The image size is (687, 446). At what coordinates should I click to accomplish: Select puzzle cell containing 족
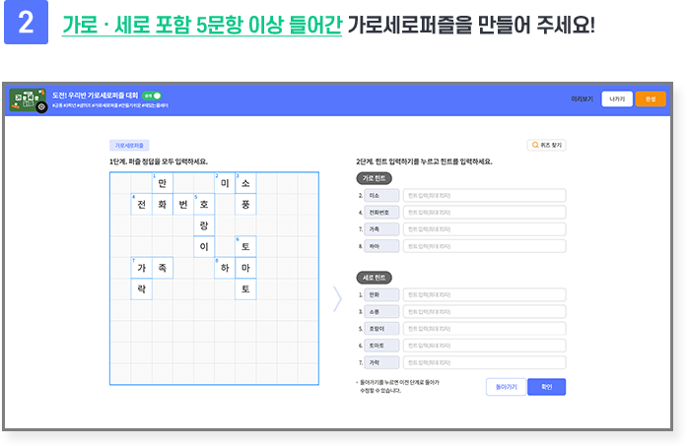point(163,268)
